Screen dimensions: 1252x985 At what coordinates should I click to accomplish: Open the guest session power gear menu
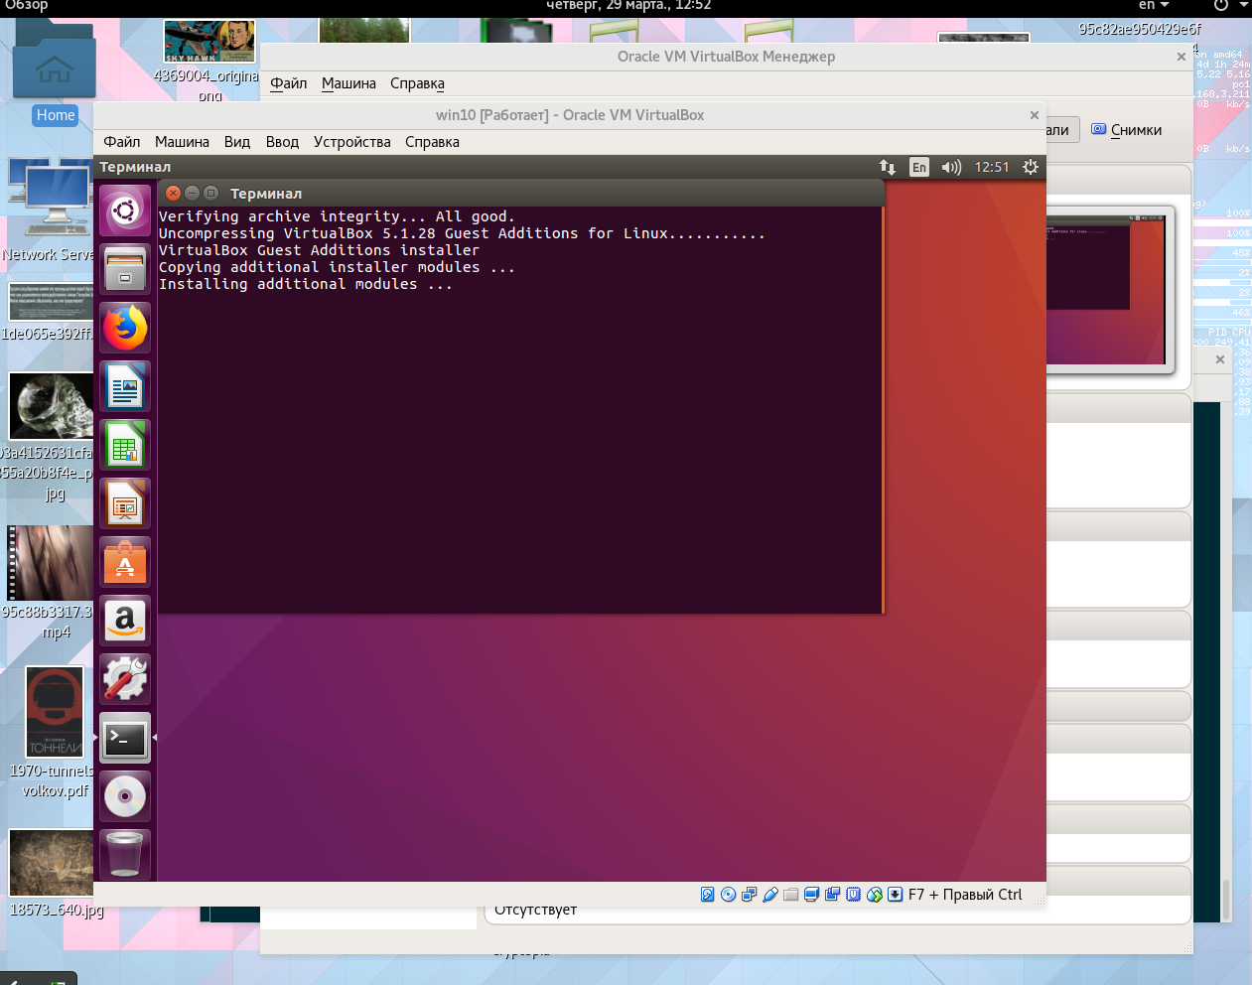[x=1031, y=167]
